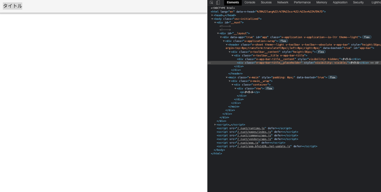381x192 pixels.
Task: Select the Elements tab
Action: [x=233, y=3]
